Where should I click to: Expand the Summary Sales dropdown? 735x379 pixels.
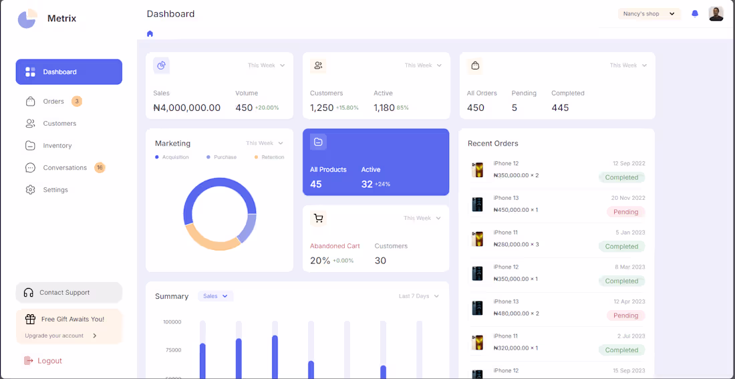click(x=216, y=296)
